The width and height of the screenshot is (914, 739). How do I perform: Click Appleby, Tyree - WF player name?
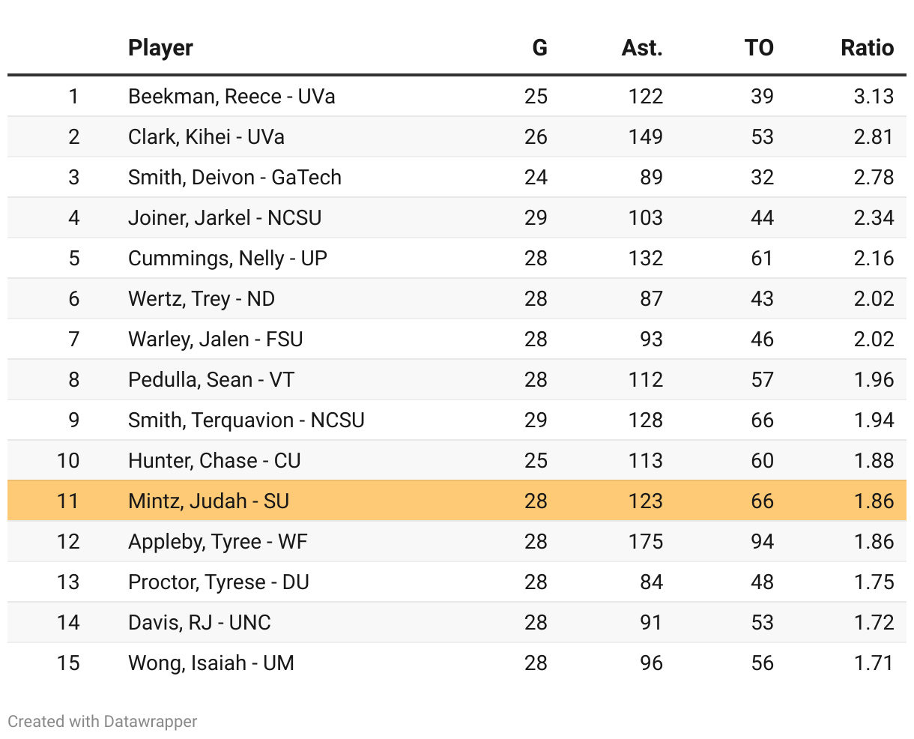click(x=218, y=542)
